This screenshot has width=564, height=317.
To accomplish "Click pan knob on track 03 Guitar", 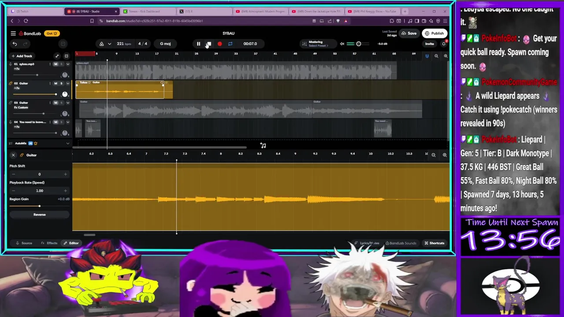I will click(65, 114).
